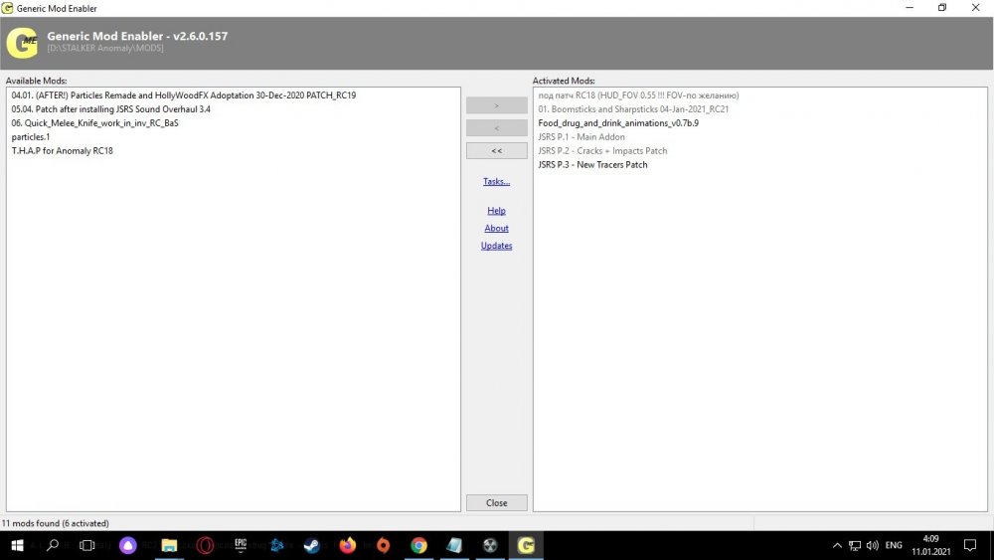
Task: Open Epic Games launcher from taskbar
Action: (x=241, y=545)
